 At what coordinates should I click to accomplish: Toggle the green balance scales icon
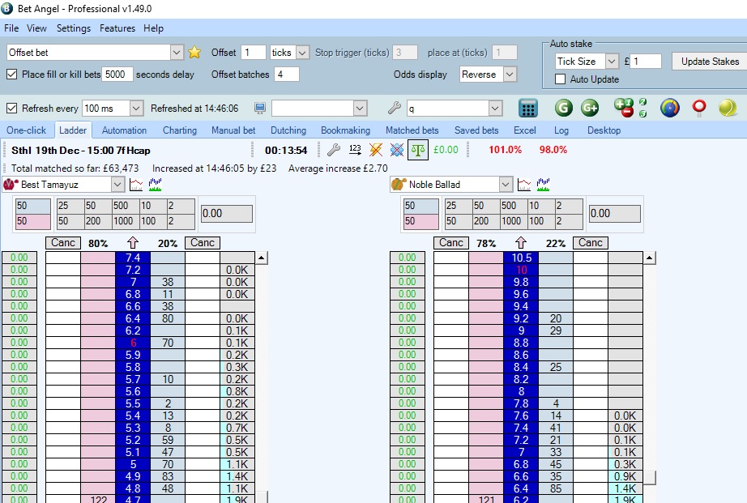(418, 150)
